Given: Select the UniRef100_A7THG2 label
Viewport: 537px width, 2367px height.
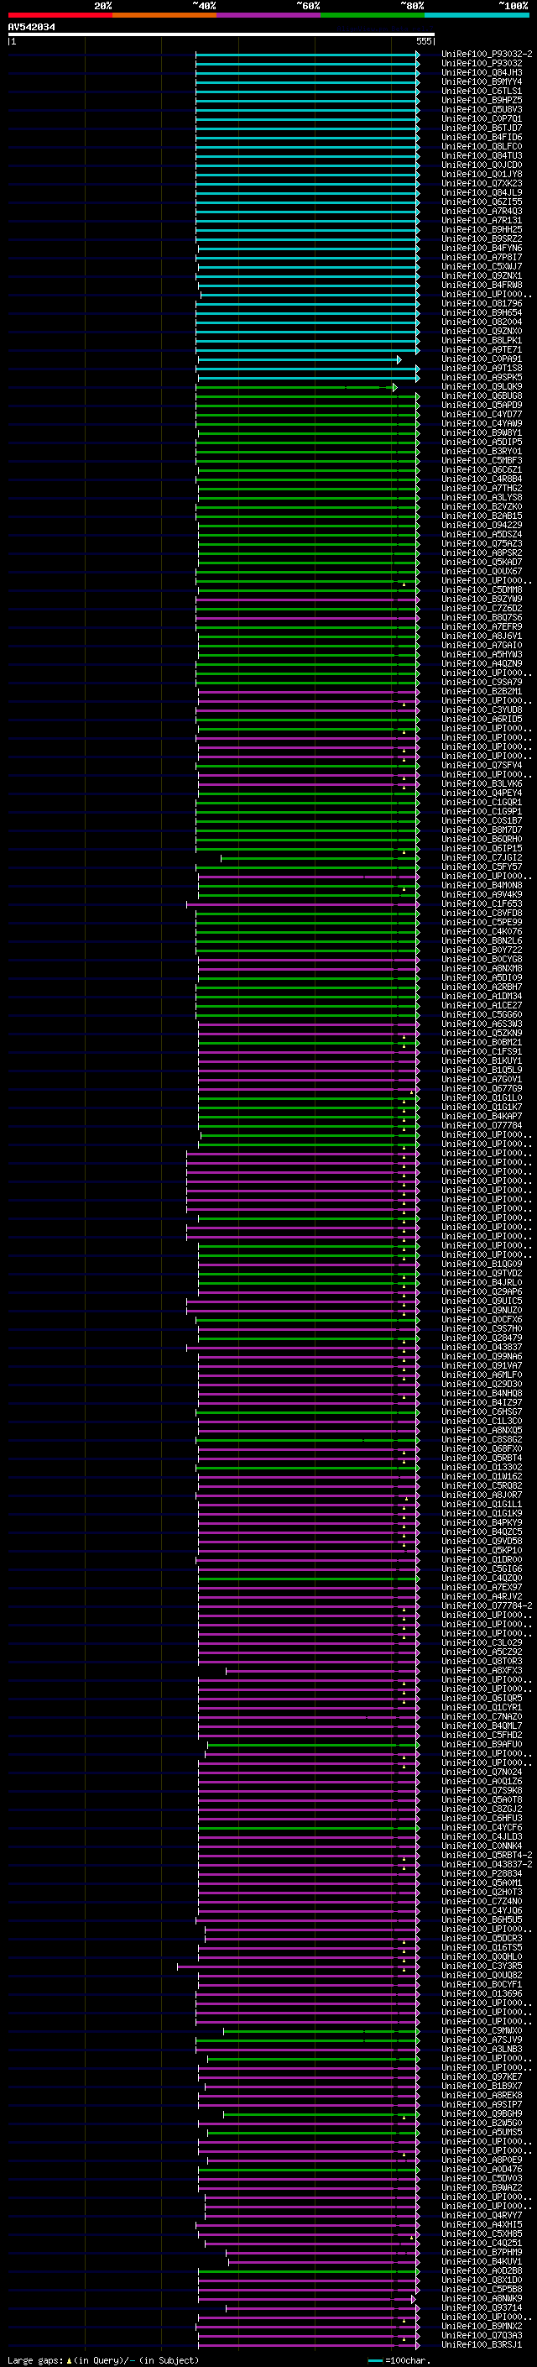Looking at the screenshot, I should tap(482, 488).
